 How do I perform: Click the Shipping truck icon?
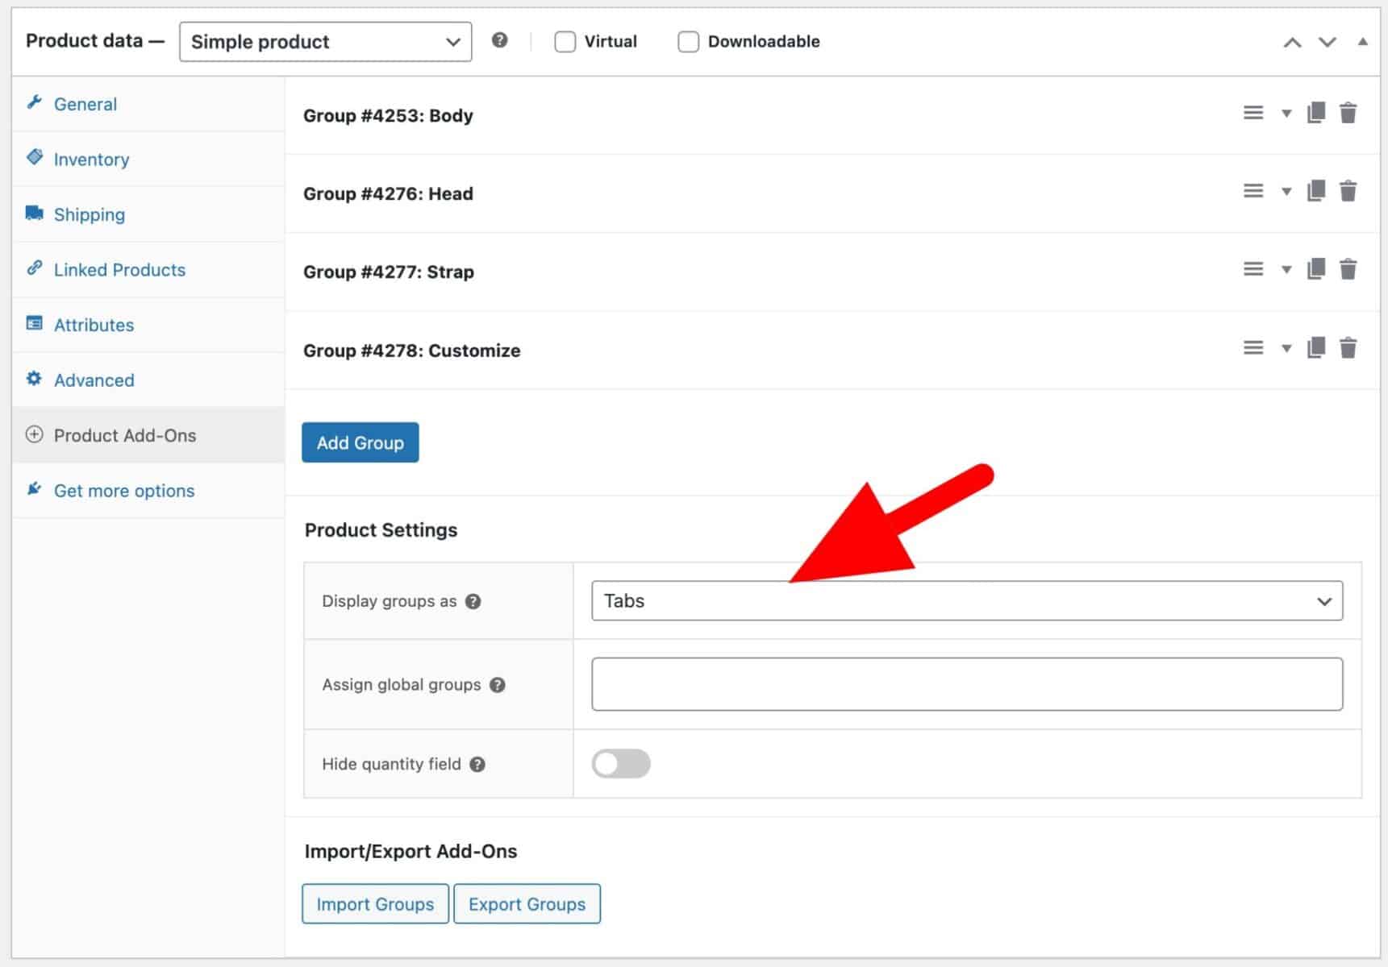click(x=35, y=213)
